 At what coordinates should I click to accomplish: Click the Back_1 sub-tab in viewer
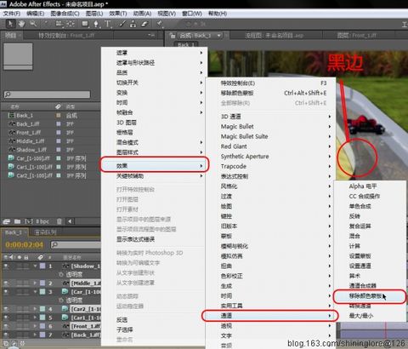[185, 44]
